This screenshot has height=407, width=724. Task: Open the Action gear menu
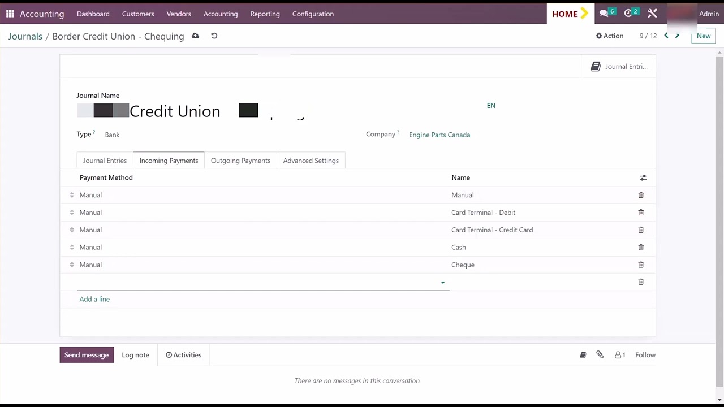coord(610,36)
